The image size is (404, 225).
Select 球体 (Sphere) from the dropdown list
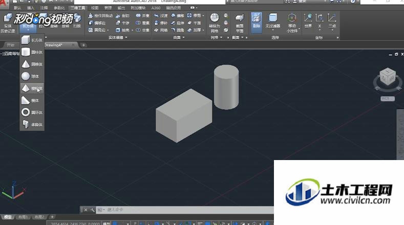click(32, 76)
